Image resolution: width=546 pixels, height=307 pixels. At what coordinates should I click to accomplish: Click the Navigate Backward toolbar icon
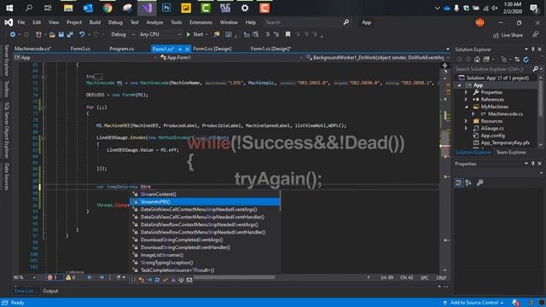pos(13,34)
